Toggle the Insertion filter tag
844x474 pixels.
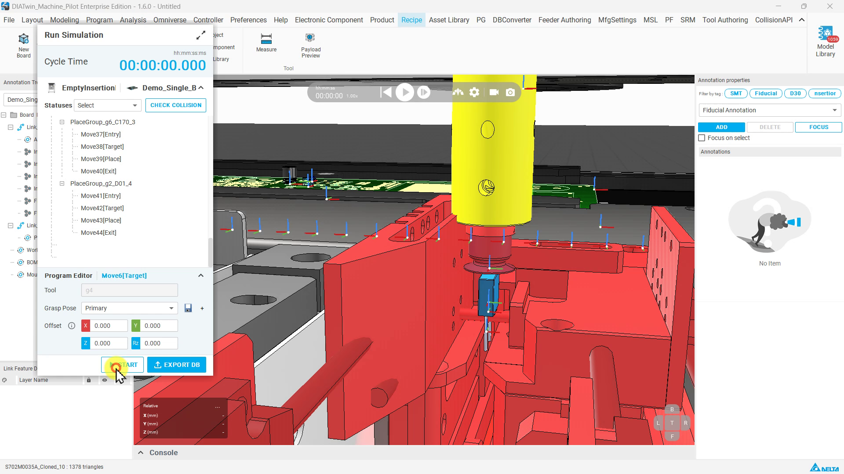pos(825,93)
